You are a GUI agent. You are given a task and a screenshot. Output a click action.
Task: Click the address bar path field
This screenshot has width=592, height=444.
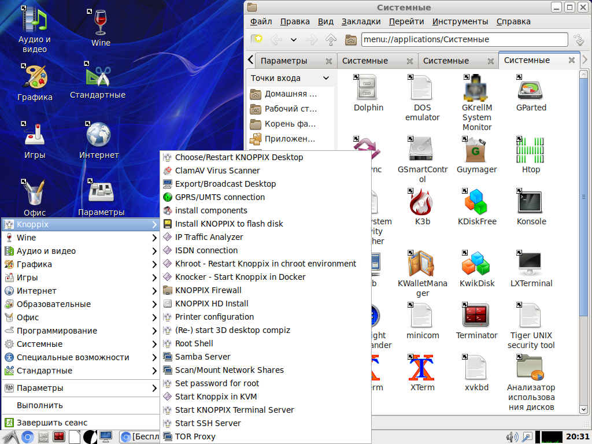point(464,39)
